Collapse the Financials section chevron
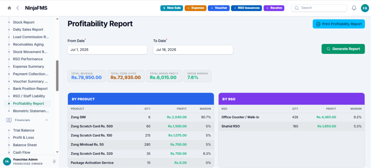Screen dimensions: 374x168 click(47, 120)
